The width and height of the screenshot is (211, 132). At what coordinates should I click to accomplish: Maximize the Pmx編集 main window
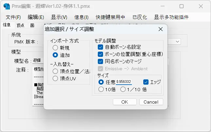pos(181,6)
